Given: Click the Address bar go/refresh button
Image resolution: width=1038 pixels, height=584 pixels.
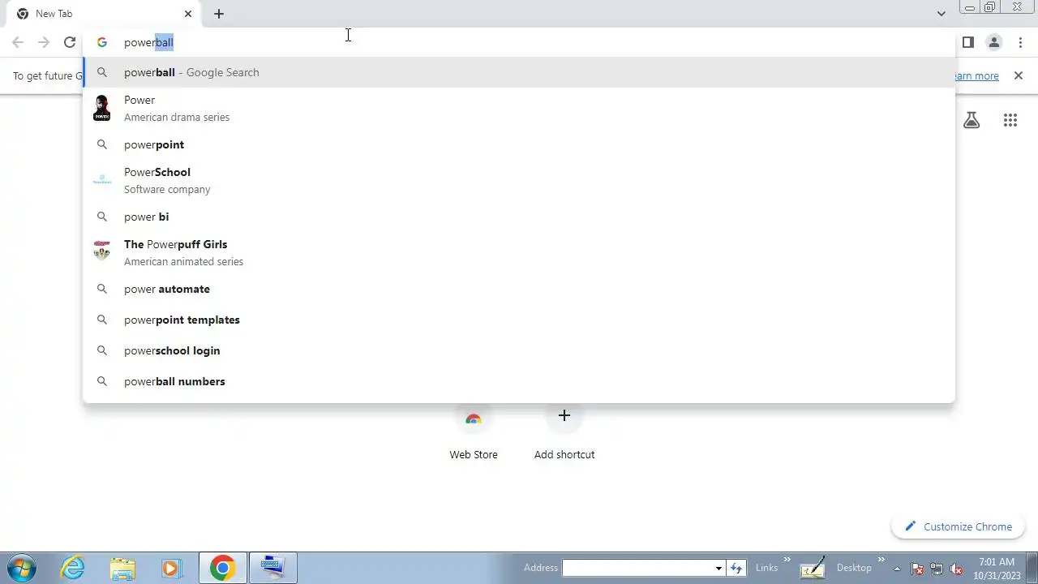Looking at the screenshot, I should pos(736,568).
